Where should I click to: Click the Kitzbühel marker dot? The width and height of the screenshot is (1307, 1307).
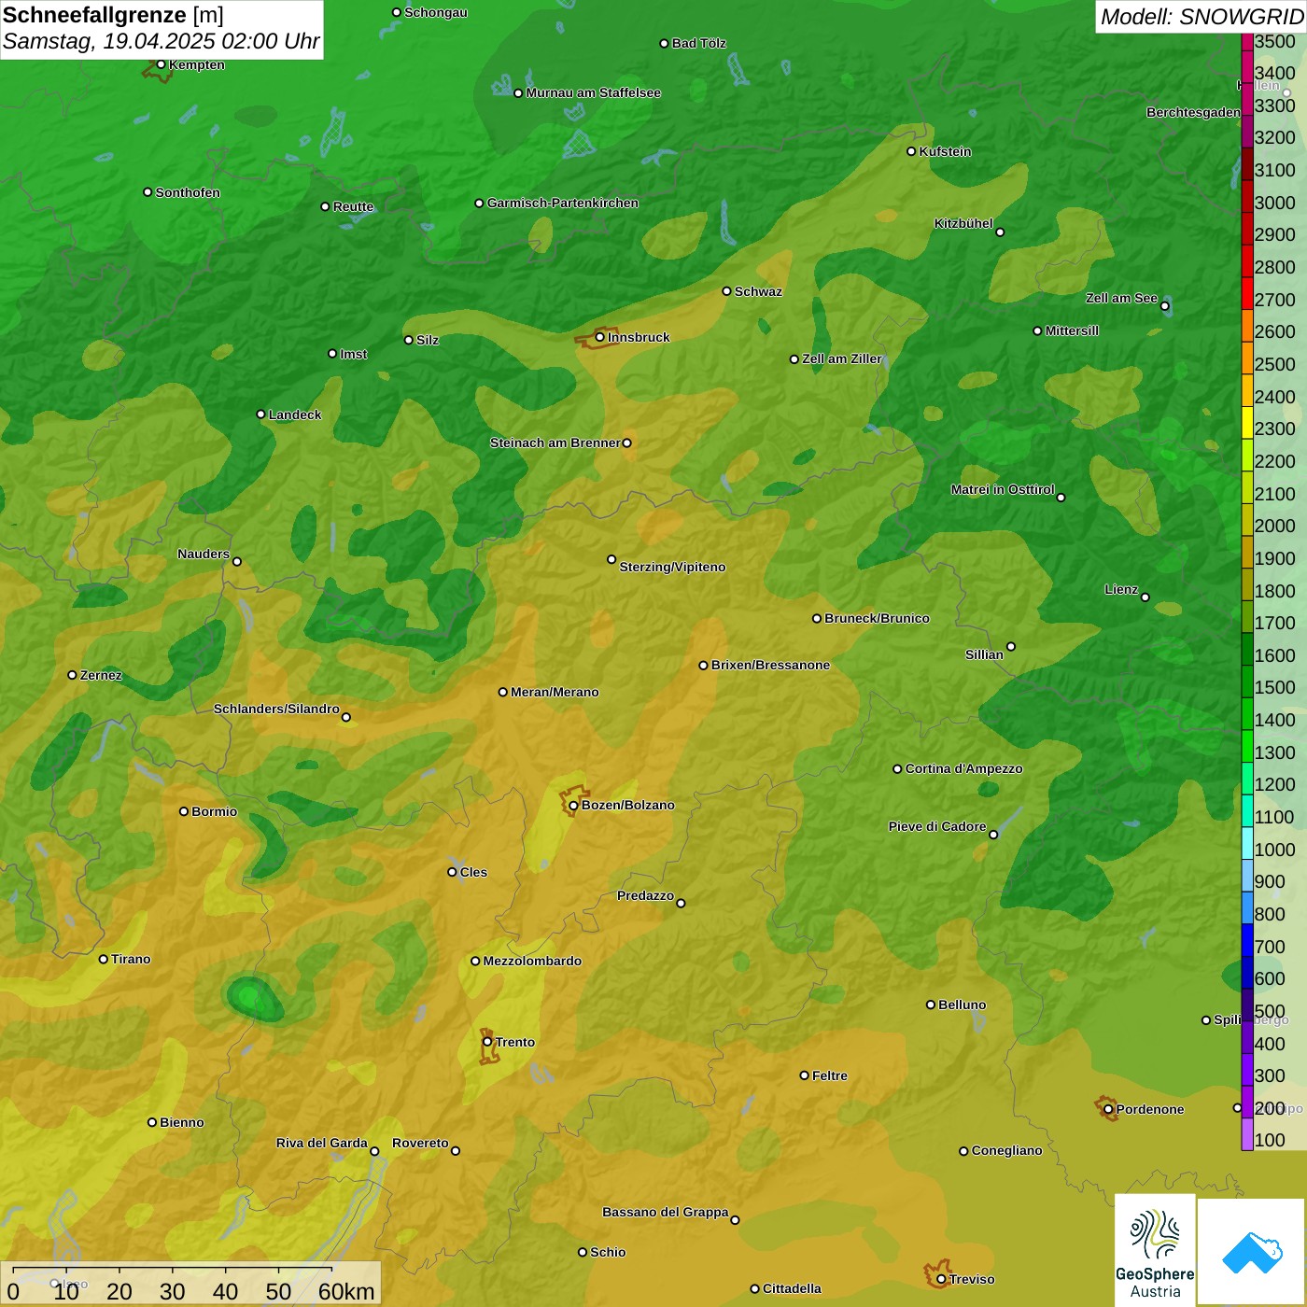(x=1000, y=232)
